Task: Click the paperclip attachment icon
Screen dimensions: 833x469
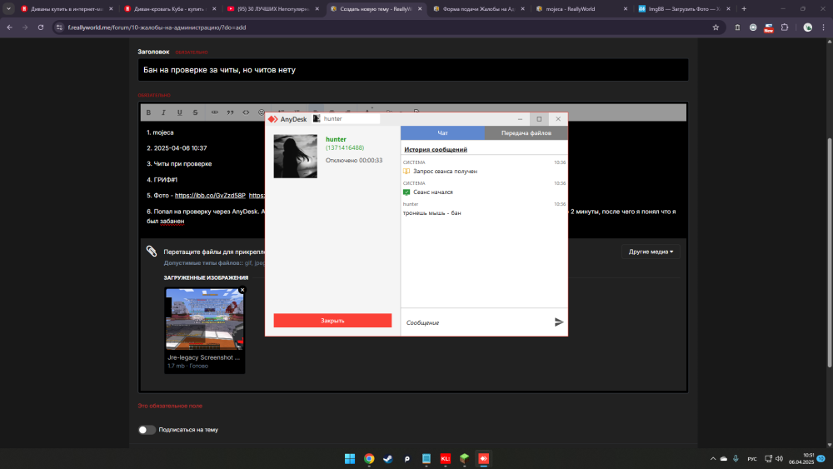Action: [152, 251]
